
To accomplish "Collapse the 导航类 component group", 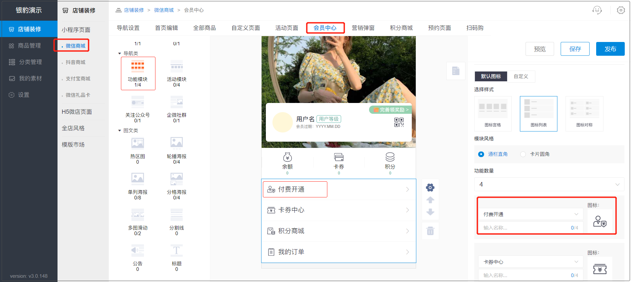I will pyautogui.click(x=120, y=53).
